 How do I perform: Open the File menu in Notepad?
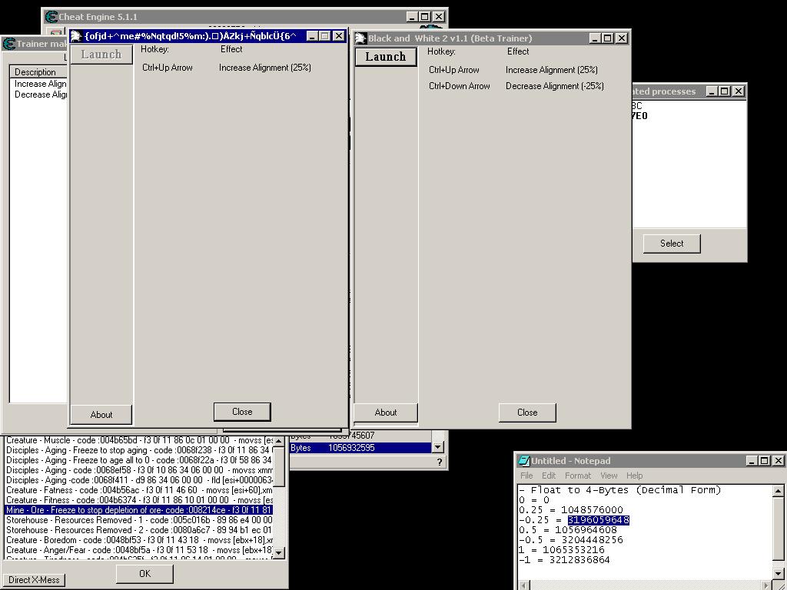[x=526, y=476]
